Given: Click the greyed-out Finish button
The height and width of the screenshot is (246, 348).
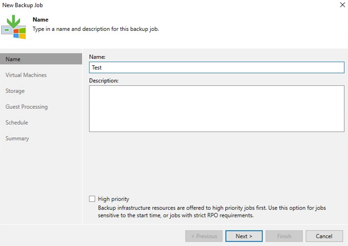Looking at the screenshot, I should point(284,236).
